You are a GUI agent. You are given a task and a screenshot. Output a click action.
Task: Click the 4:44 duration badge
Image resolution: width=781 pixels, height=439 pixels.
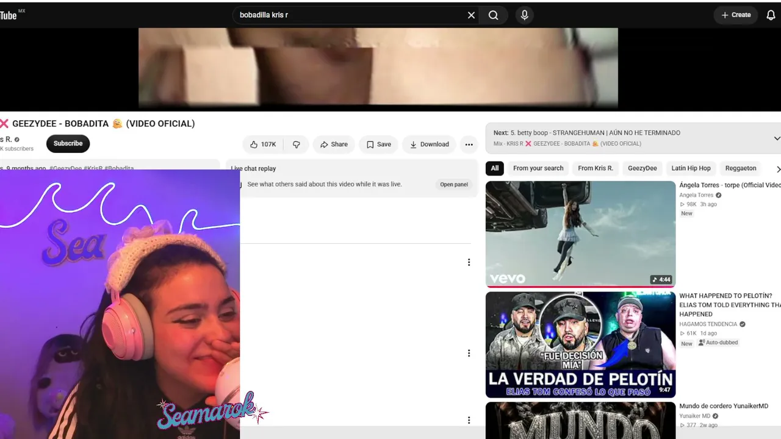(x=661, y=280)
